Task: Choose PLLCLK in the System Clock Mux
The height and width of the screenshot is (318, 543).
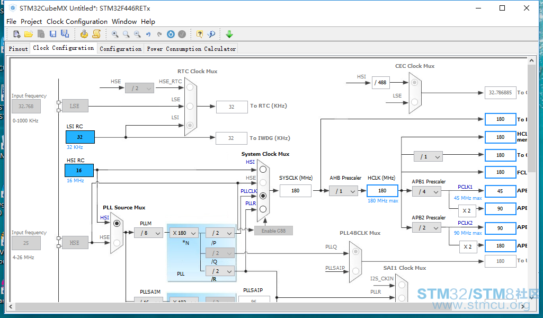Action: [x=263, y=196]
